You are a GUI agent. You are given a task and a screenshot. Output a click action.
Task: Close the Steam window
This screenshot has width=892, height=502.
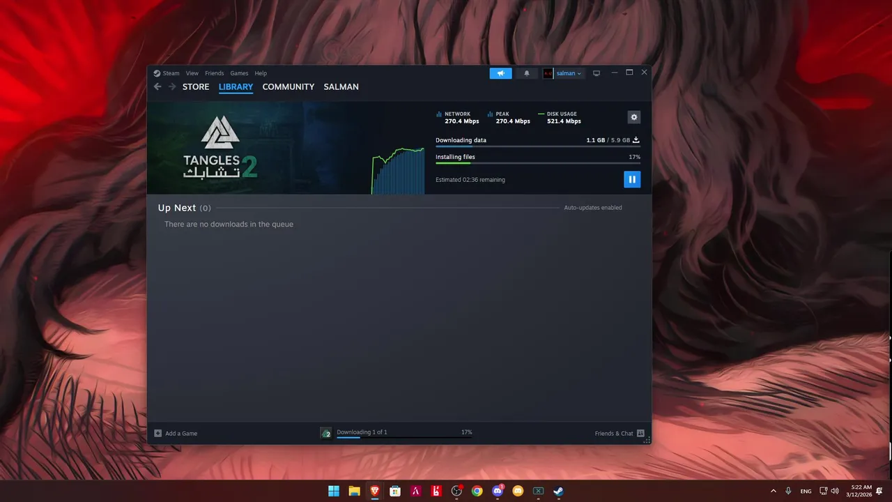click(644, 73)
